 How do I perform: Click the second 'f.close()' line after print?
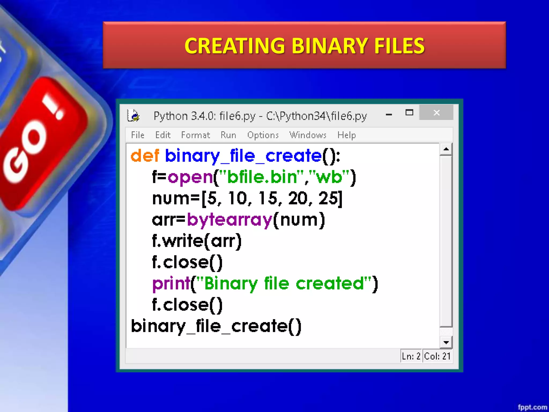187,305
